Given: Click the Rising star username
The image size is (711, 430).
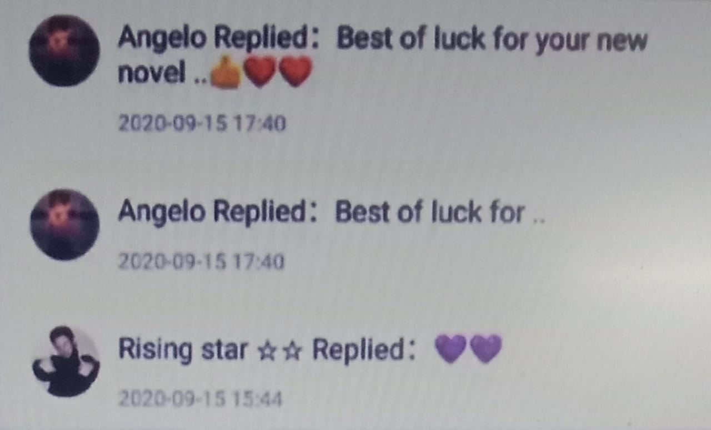Looking at the screenshot, I should pos(182,350).
